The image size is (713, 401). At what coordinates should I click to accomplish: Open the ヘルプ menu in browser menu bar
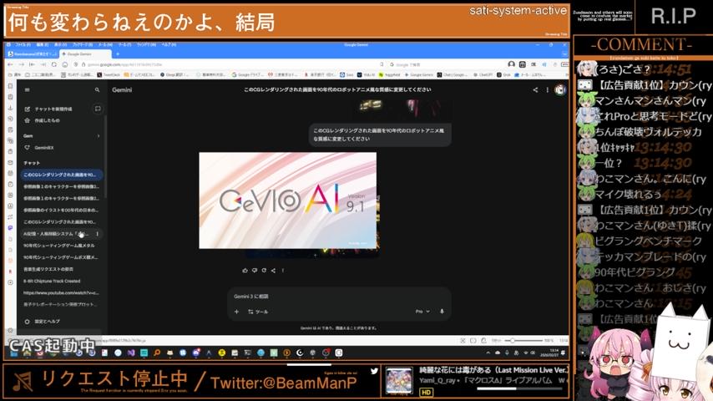tap(169, 44)
